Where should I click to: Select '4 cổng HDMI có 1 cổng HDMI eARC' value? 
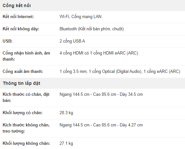(x=99, y=53)
